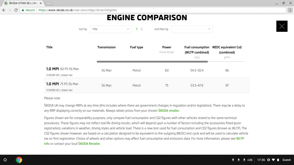294x165 pixels.
Task: Click the Secure padlock icon
Action: coord(23,10)
